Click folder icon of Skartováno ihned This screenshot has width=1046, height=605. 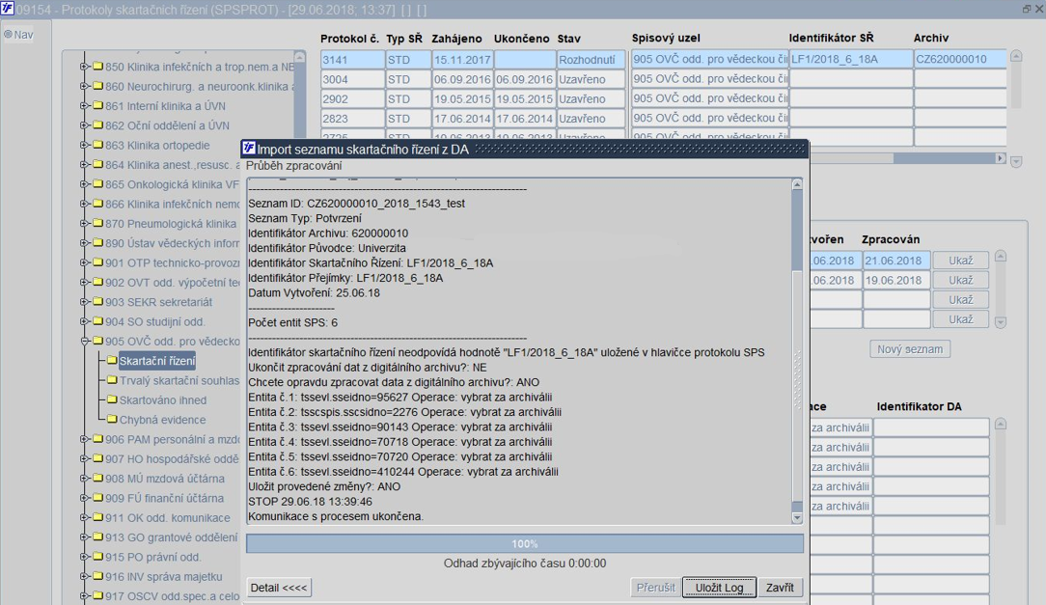point(111,400)
